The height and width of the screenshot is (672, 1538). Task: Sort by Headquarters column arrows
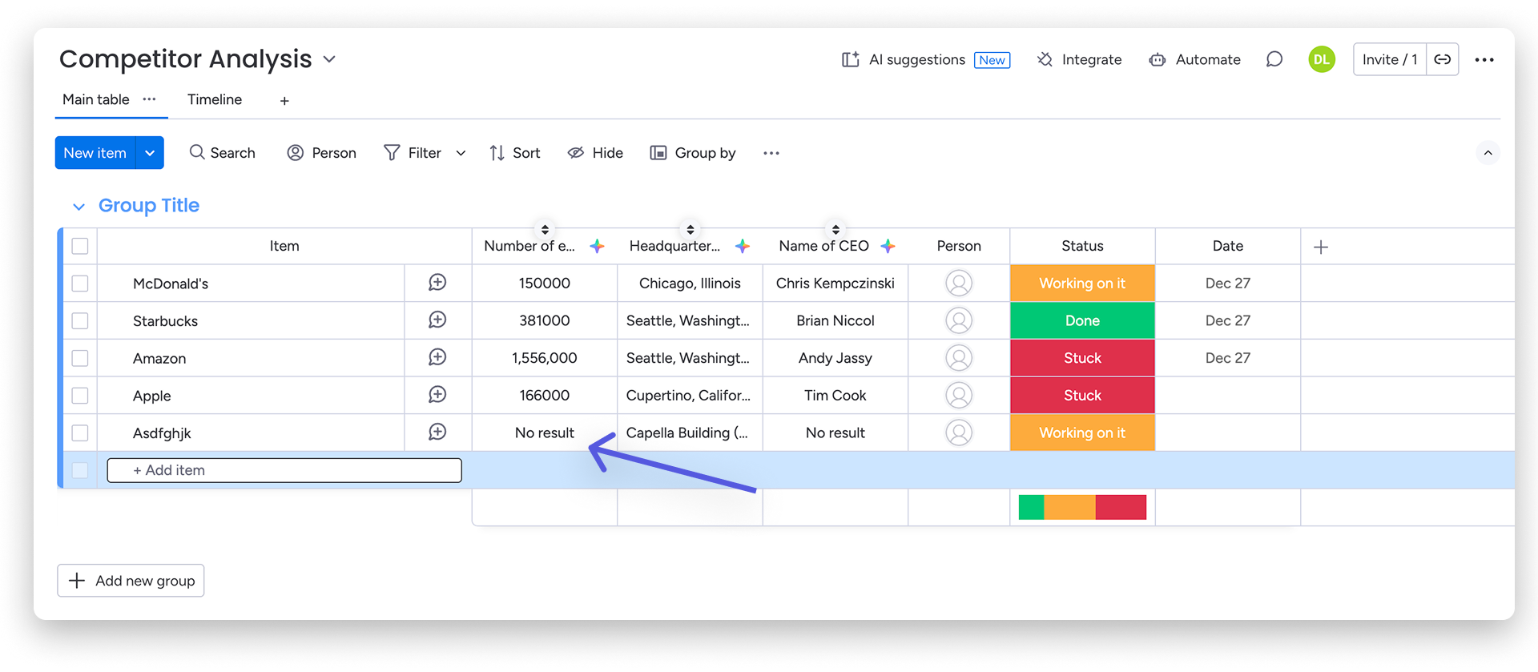pyautogui.click(x=690, y=230)
